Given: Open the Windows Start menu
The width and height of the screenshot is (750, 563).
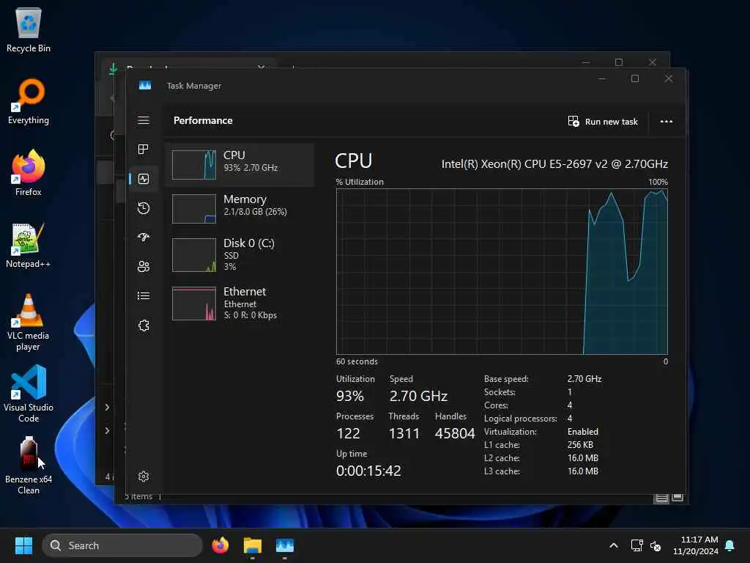Looking at the screenshot, I should click(x=23, y=545).
